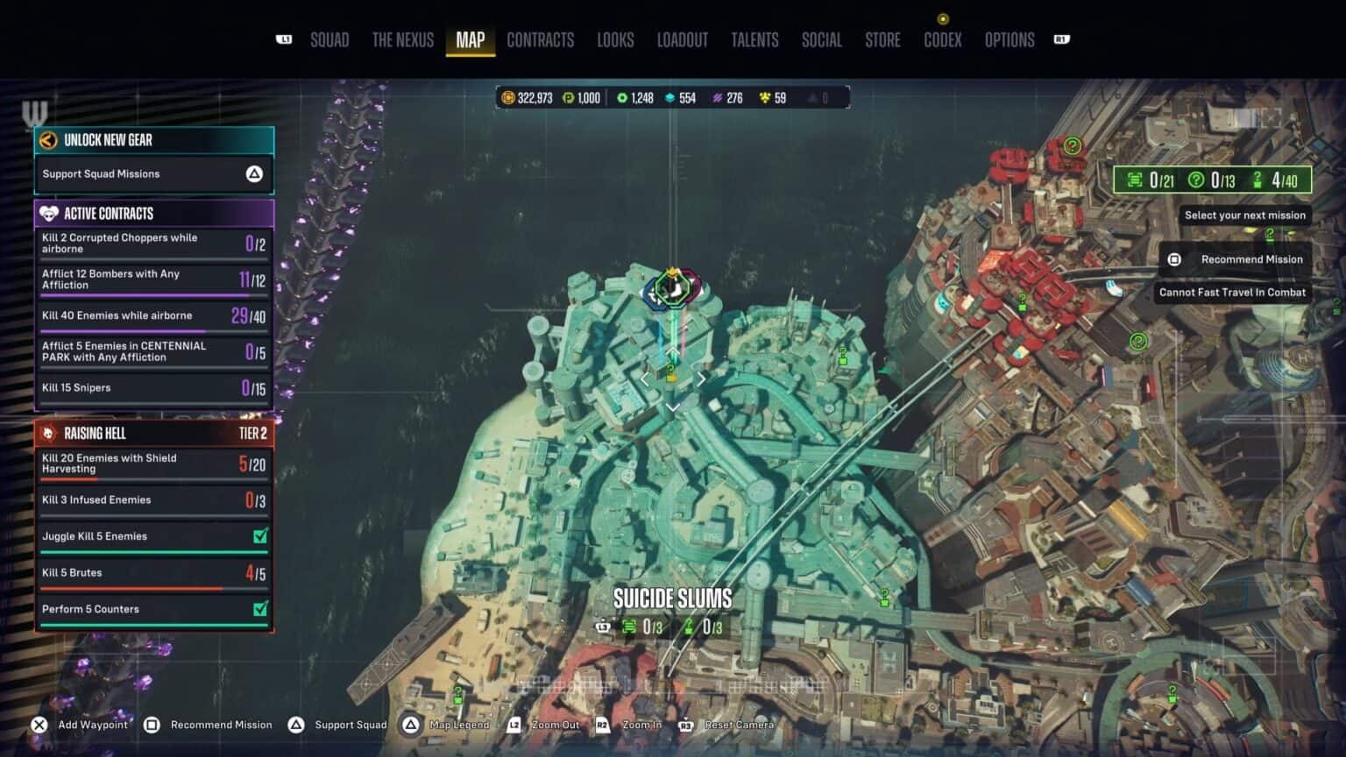Click the R2 icon for Zoom In
The width and height of the screenshot is (1346, 757).
click(602, 725)
